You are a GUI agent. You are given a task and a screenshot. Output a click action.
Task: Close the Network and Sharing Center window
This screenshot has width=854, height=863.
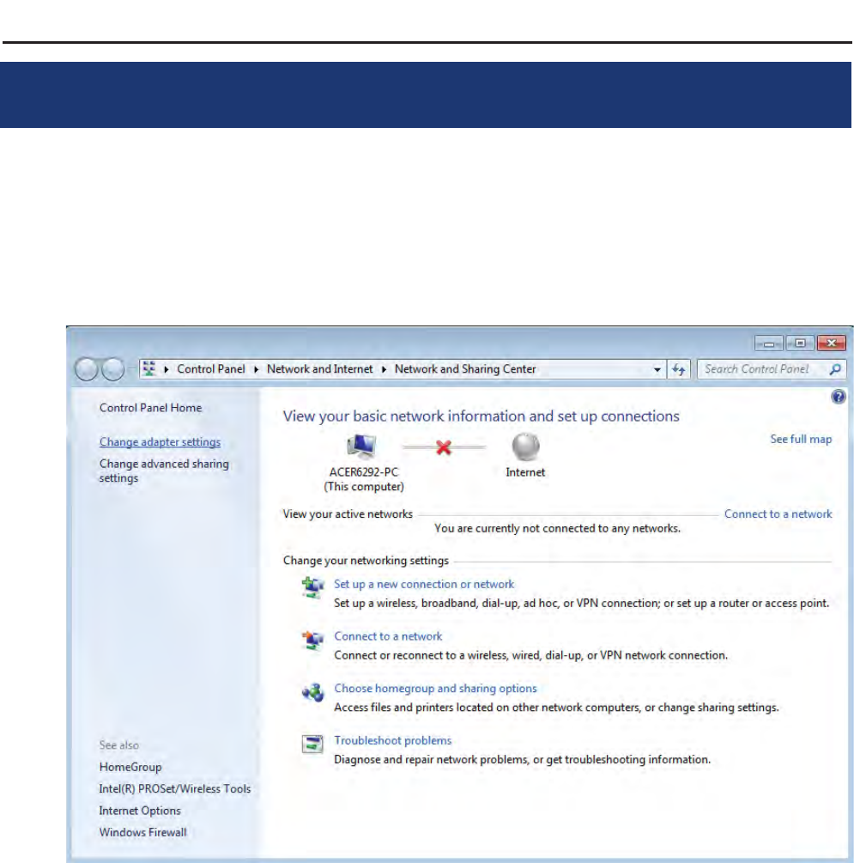pyautogui.click(x=831, y=343)
